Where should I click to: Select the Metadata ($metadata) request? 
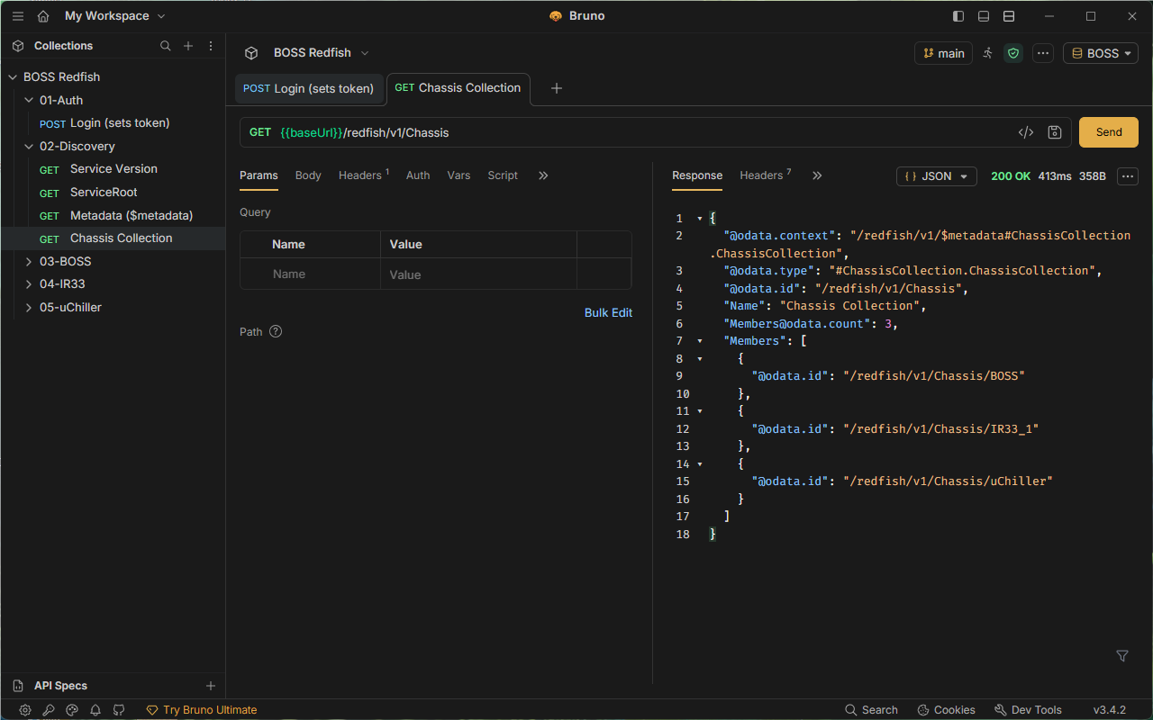point(113,215)
